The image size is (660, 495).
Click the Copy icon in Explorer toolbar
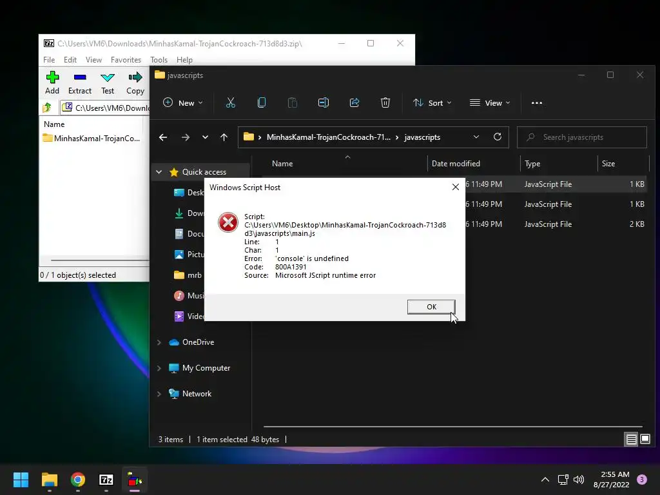262,102
